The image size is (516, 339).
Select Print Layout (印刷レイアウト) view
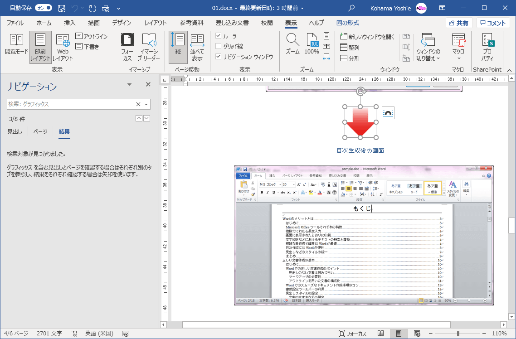point(40,47)
